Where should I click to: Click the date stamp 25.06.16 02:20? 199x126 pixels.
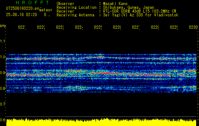[x=22, y=15]
